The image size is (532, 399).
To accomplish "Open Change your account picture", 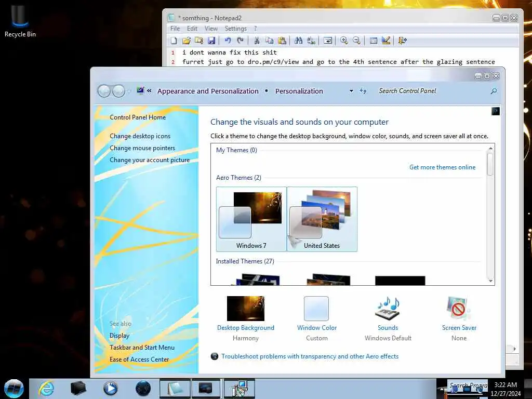I will tap(150, 160).
